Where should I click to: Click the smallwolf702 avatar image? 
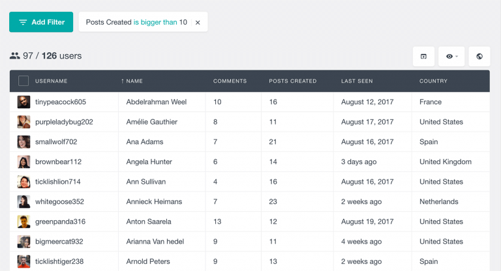tap(23, 142)
